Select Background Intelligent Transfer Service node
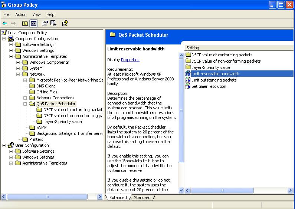Image resolution: width=295 pixels, height=209 pixels. [x=70, y=133]
